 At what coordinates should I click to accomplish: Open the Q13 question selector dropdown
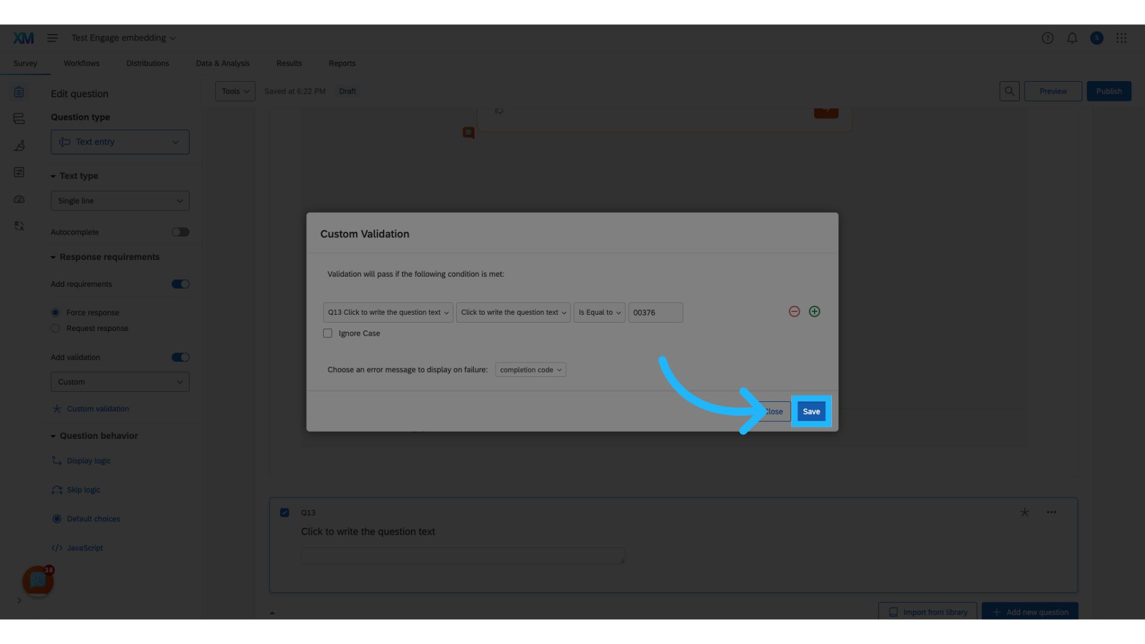[x=388, y=312]
